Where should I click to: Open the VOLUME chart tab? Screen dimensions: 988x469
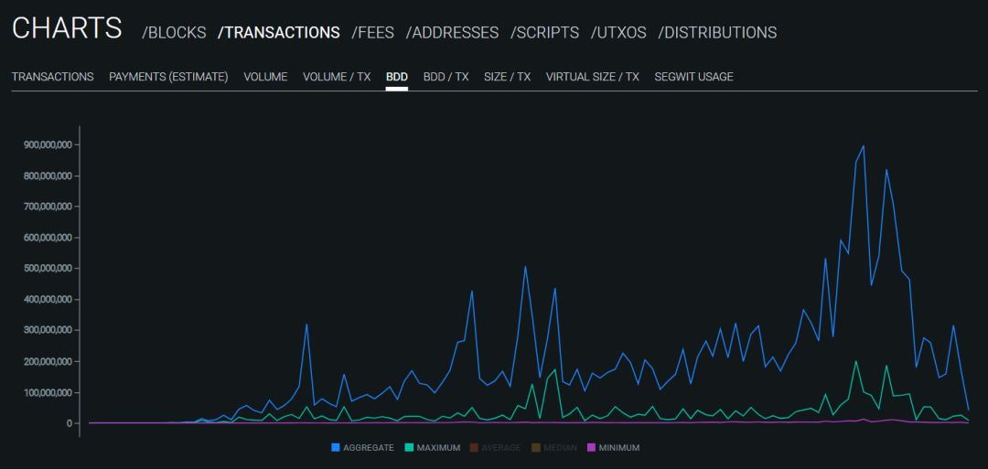click(x=265, y=77)
